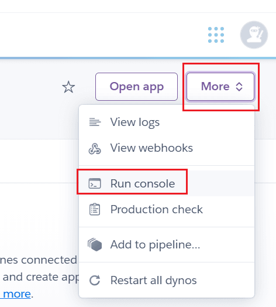Image resolution: width=276 pixels, height=307 pixels.
Task: Open the nine-dot app launcher grid
Action: [x=216, y=35]
